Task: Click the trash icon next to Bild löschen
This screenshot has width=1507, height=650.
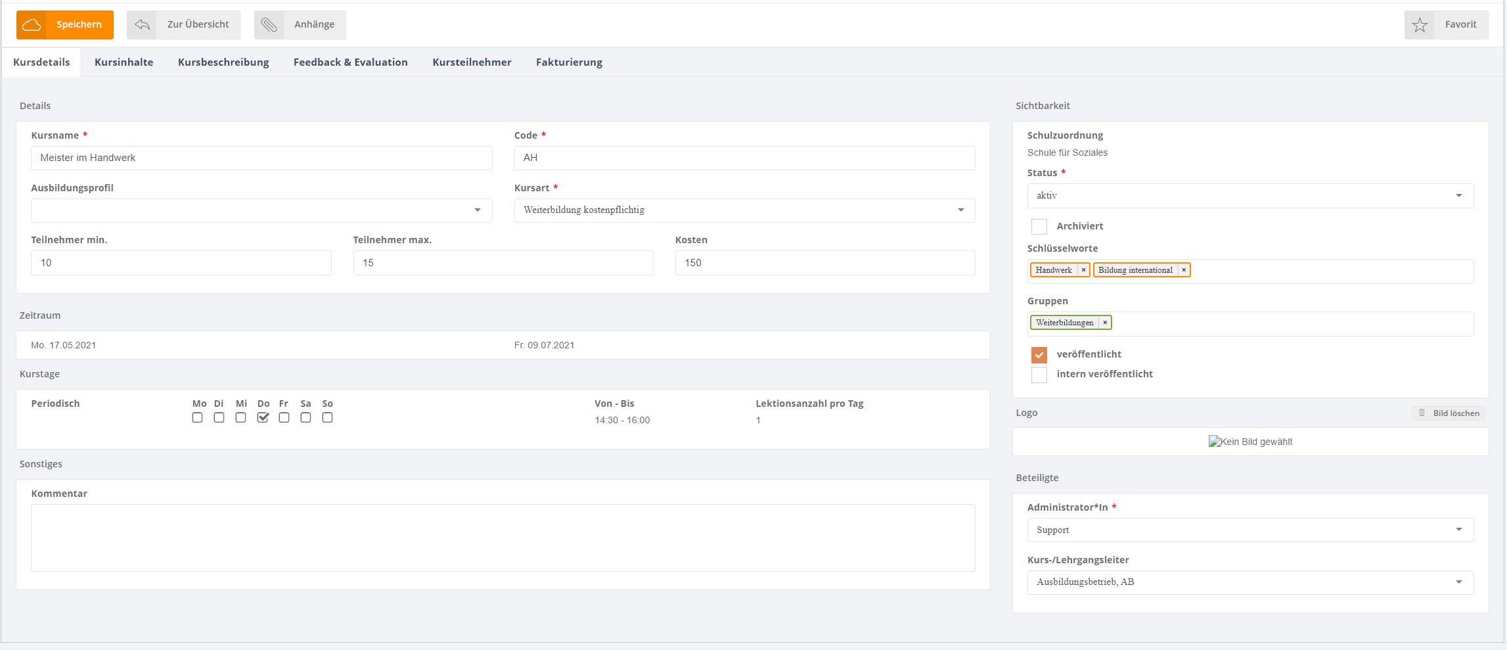Action: pyautogui.click(x=1422, y=413)
